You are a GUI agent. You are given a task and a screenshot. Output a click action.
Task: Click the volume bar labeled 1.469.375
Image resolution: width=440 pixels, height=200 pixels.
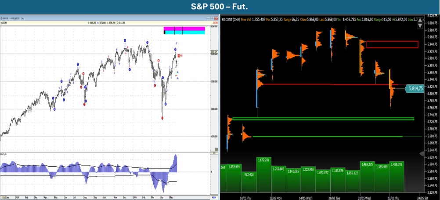368,177
